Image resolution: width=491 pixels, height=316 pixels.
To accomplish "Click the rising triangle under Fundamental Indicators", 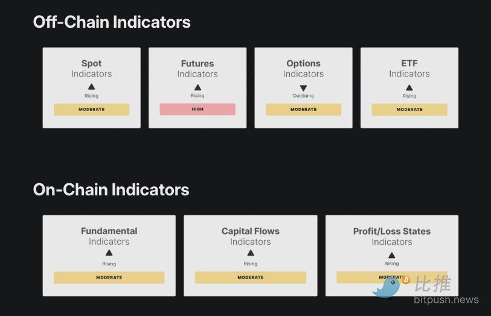I will pos(109,253).
